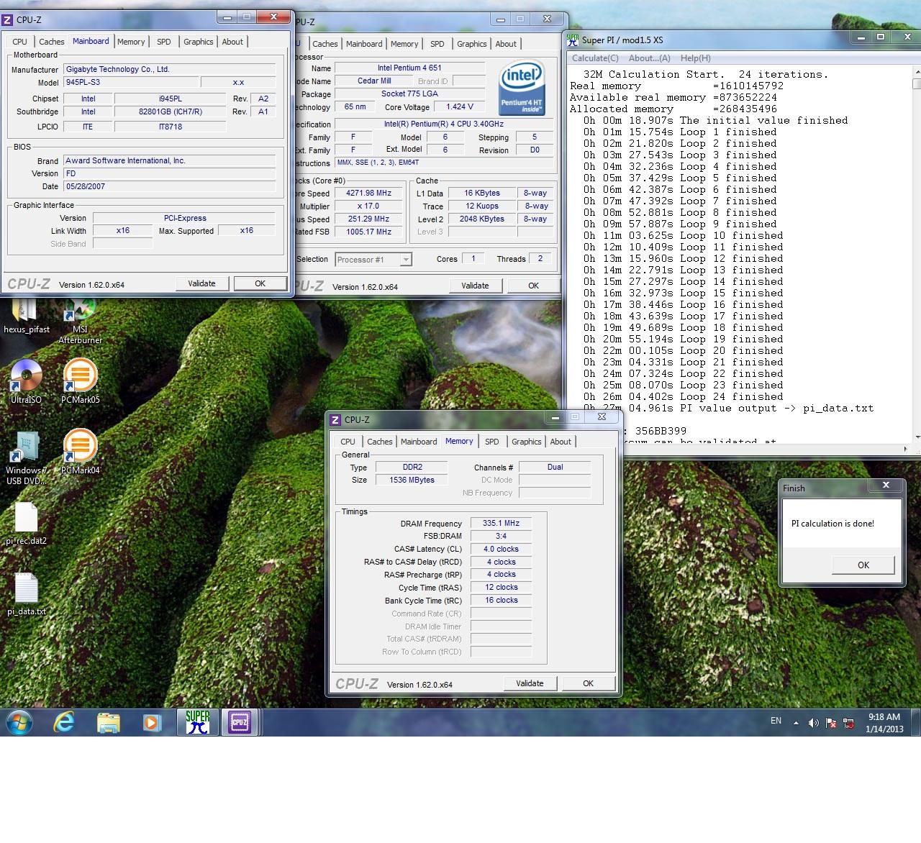Screen dimensions: 921x843
Task: Switch to Caches tab in Mainboard window
Action: coord(52,42)
